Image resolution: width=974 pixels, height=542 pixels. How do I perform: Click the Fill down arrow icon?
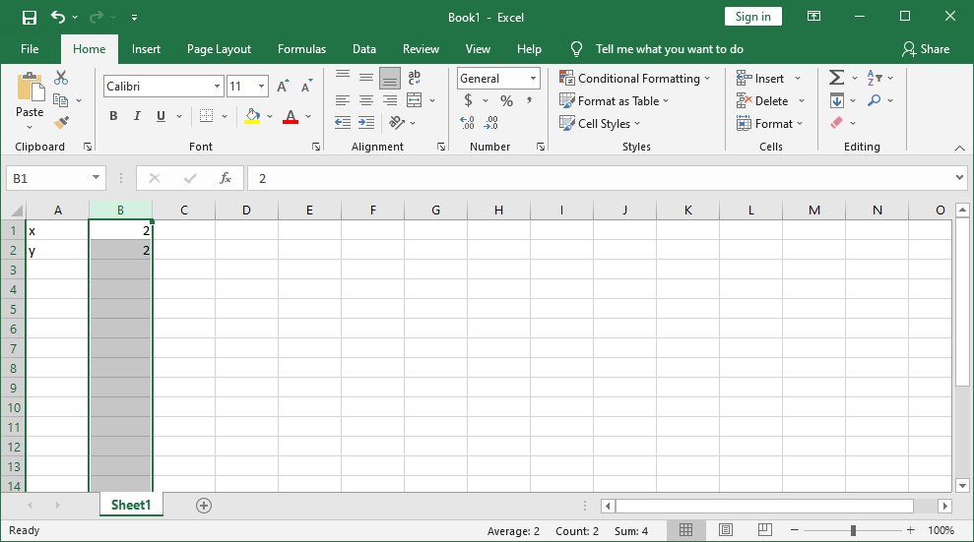pos(837,100)
